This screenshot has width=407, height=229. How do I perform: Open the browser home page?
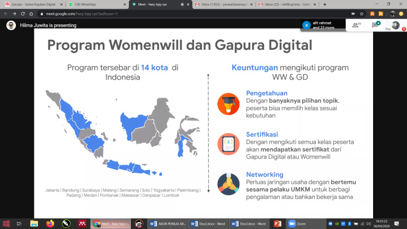pyautogui.click(x=31, y=14)
